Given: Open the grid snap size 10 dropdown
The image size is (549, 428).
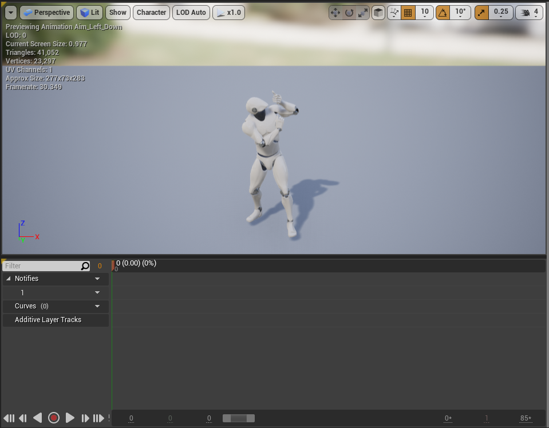Looking at the screenshot, I should [x=425, y=13].
